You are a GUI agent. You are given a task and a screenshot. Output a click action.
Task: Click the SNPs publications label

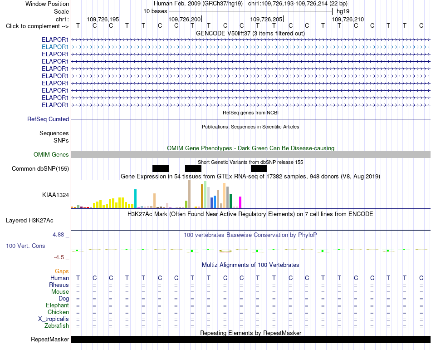coord(61,140)
